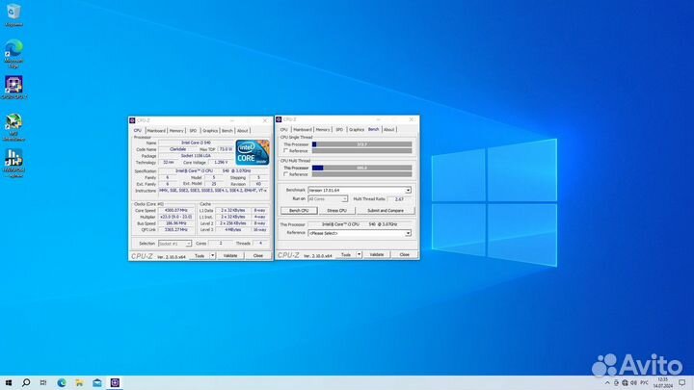Open About tab in right CPU-Z window
Screen dimensions: 694x390
tap(389, 130)
